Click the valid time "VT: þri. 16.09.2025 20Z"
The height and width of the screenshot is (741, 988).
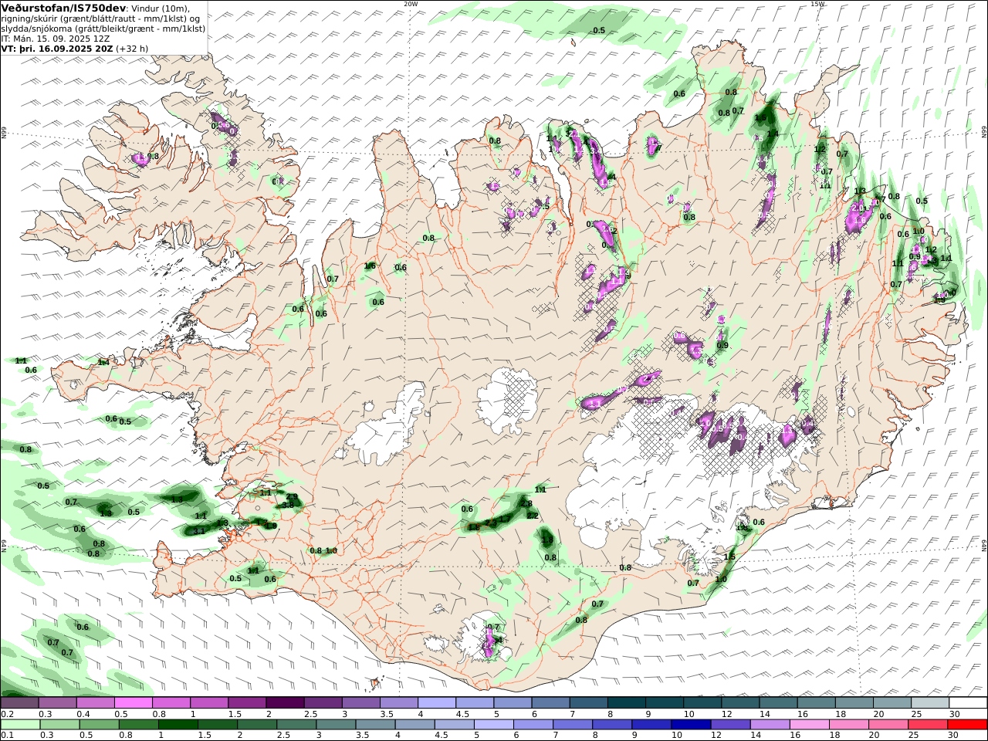pyautogui.click(x=57, y=48)
